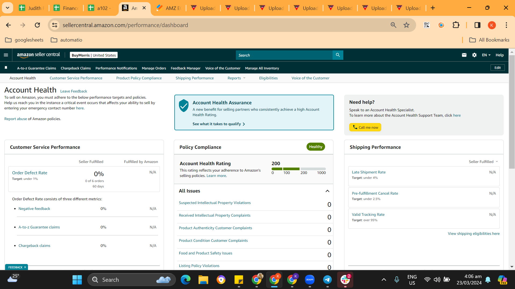This screenshot has width=515, height=289.
Task: Open the Chrome profile avatar K
Action: (492, 25)
